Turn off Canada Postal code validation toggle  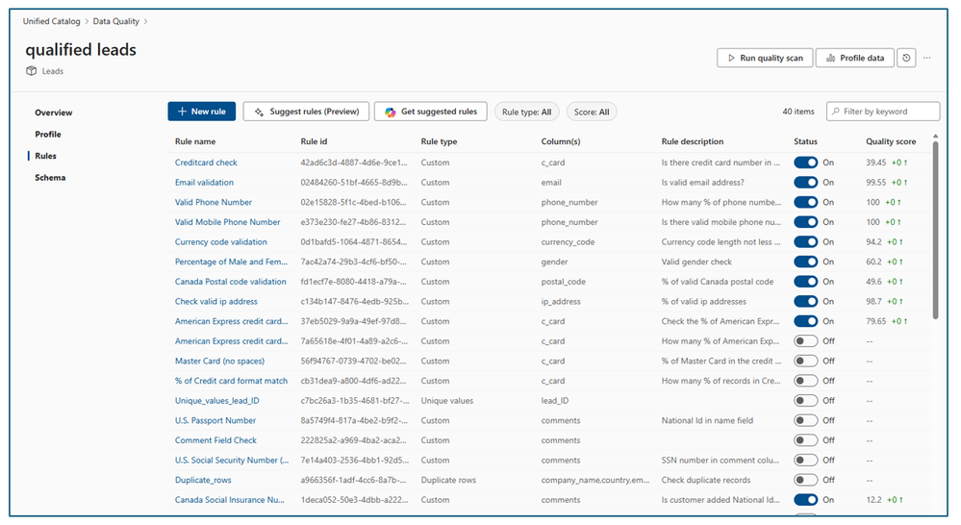[805, 281]
